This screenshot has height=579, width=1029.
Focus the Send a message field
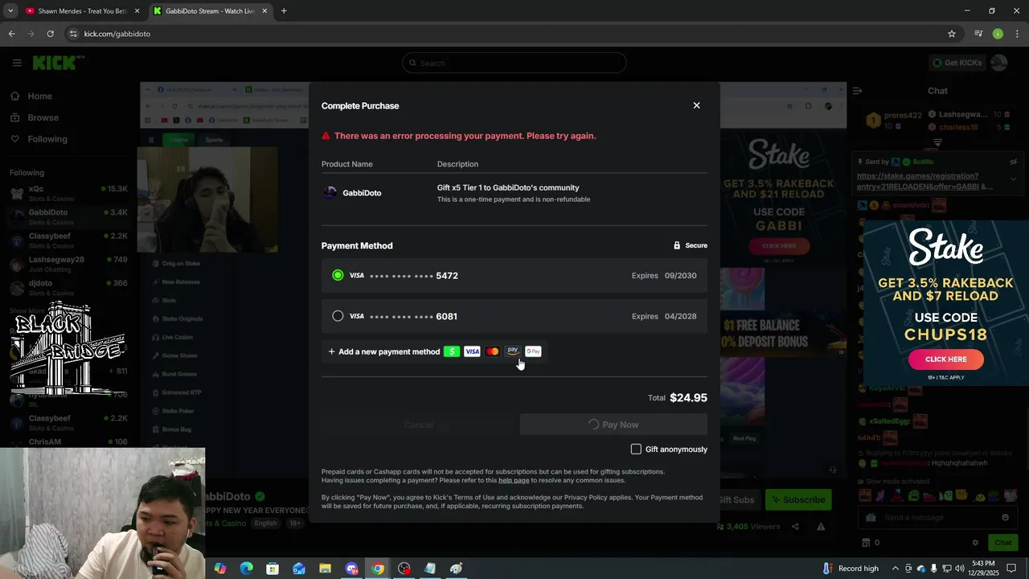[x=937, y=517]
